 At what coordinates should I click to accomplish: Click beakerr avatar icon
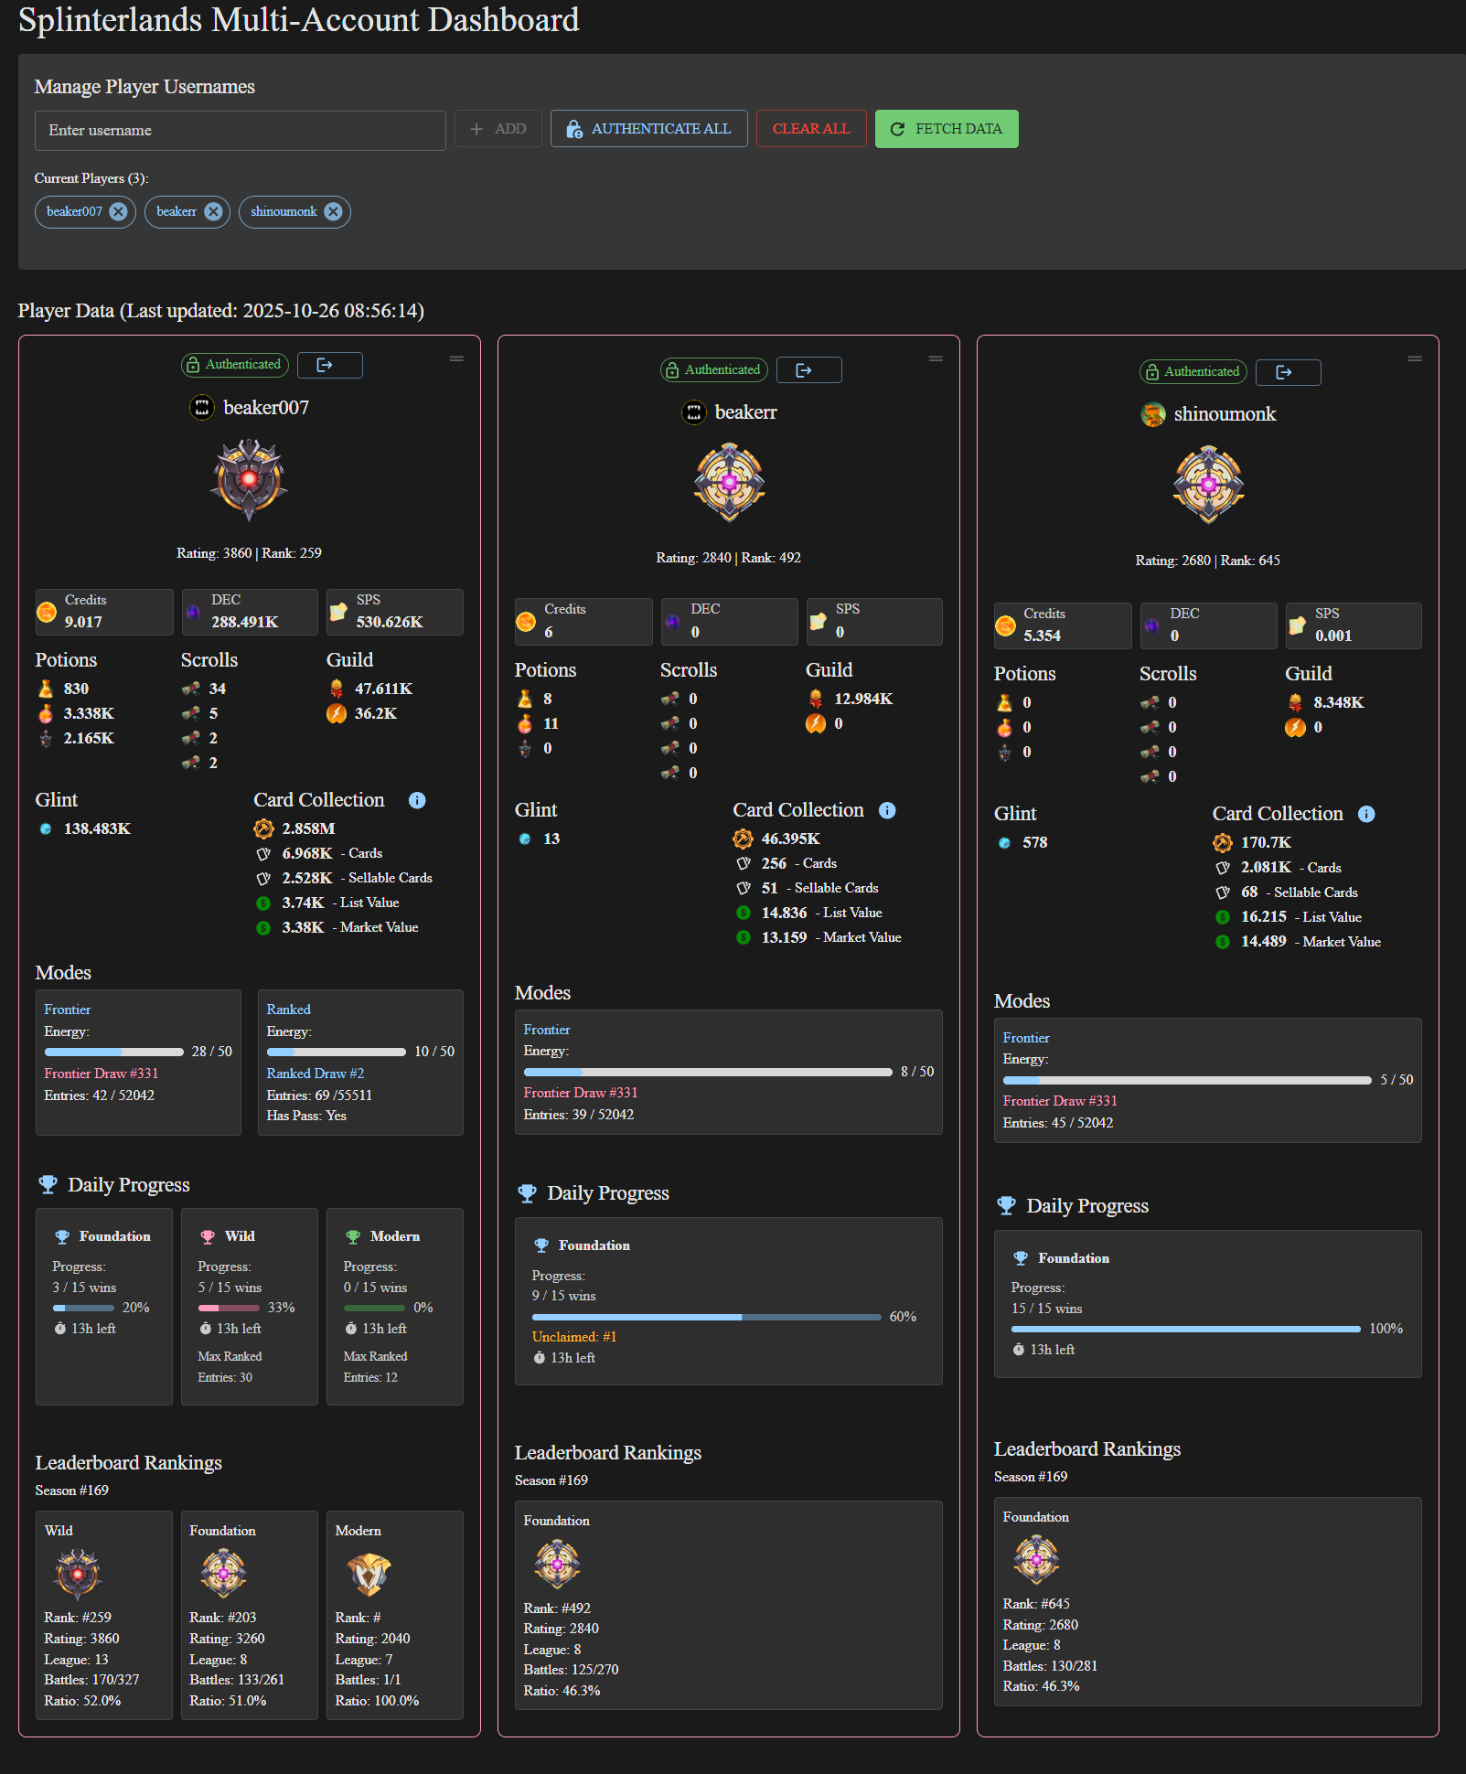[x=694, y=412]
